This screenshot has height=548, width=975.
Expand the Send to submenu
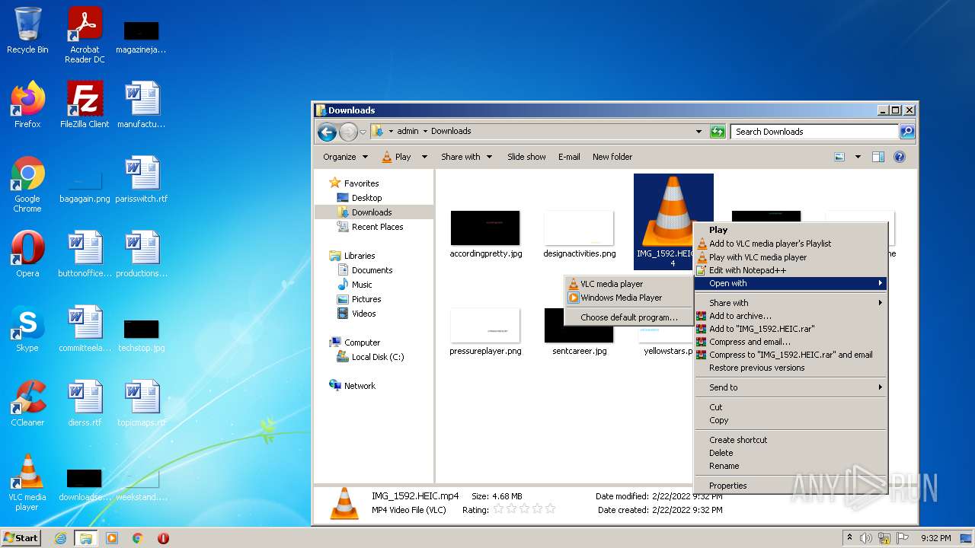(791, 387)
